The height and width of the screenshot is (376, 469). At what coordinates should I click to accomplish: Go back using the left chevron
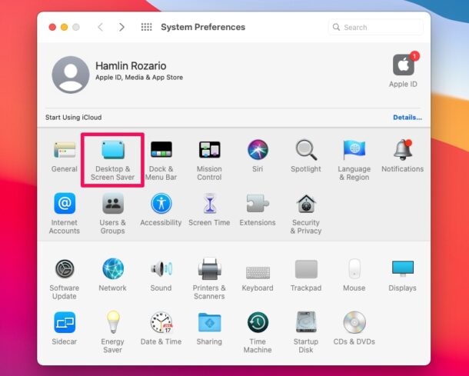100,27
